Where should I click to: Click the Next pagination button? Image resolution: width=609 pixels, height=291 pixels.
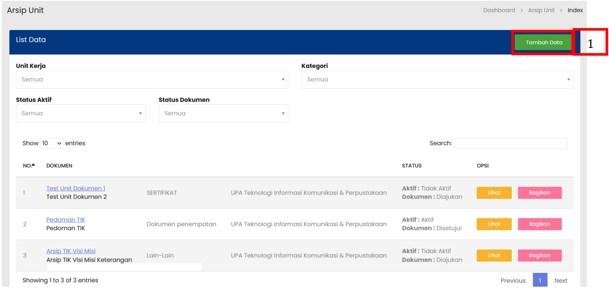[561, 281]
